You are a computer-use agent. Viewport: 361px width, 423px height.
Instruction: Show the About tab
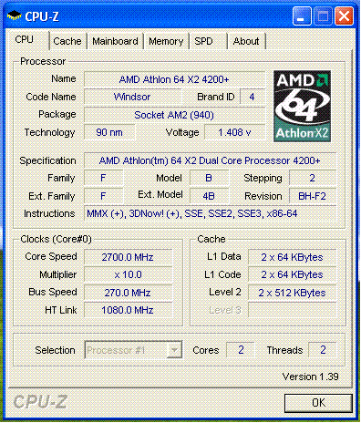pyautogui.click(x=246, y=41)
